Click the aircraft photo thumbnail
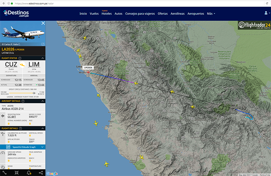 point(23,33)
